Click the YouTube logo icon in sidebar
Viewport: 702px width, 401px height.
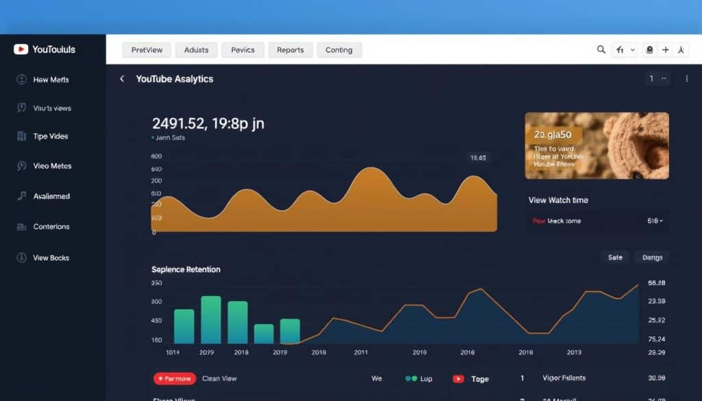tap(21, 49)
